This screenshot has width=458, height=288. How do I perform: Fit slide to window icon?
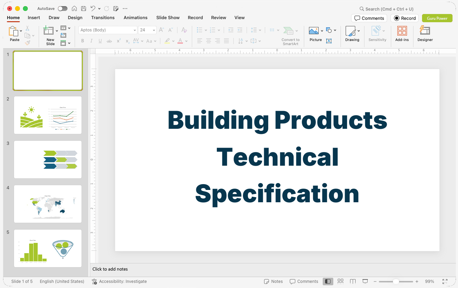[445, 282]
